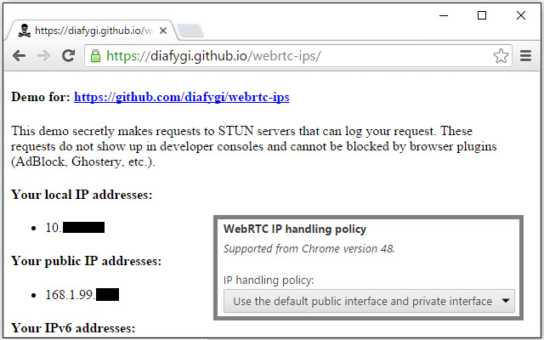Click the WebRTC IP handling policy heading

pos(294,229)
